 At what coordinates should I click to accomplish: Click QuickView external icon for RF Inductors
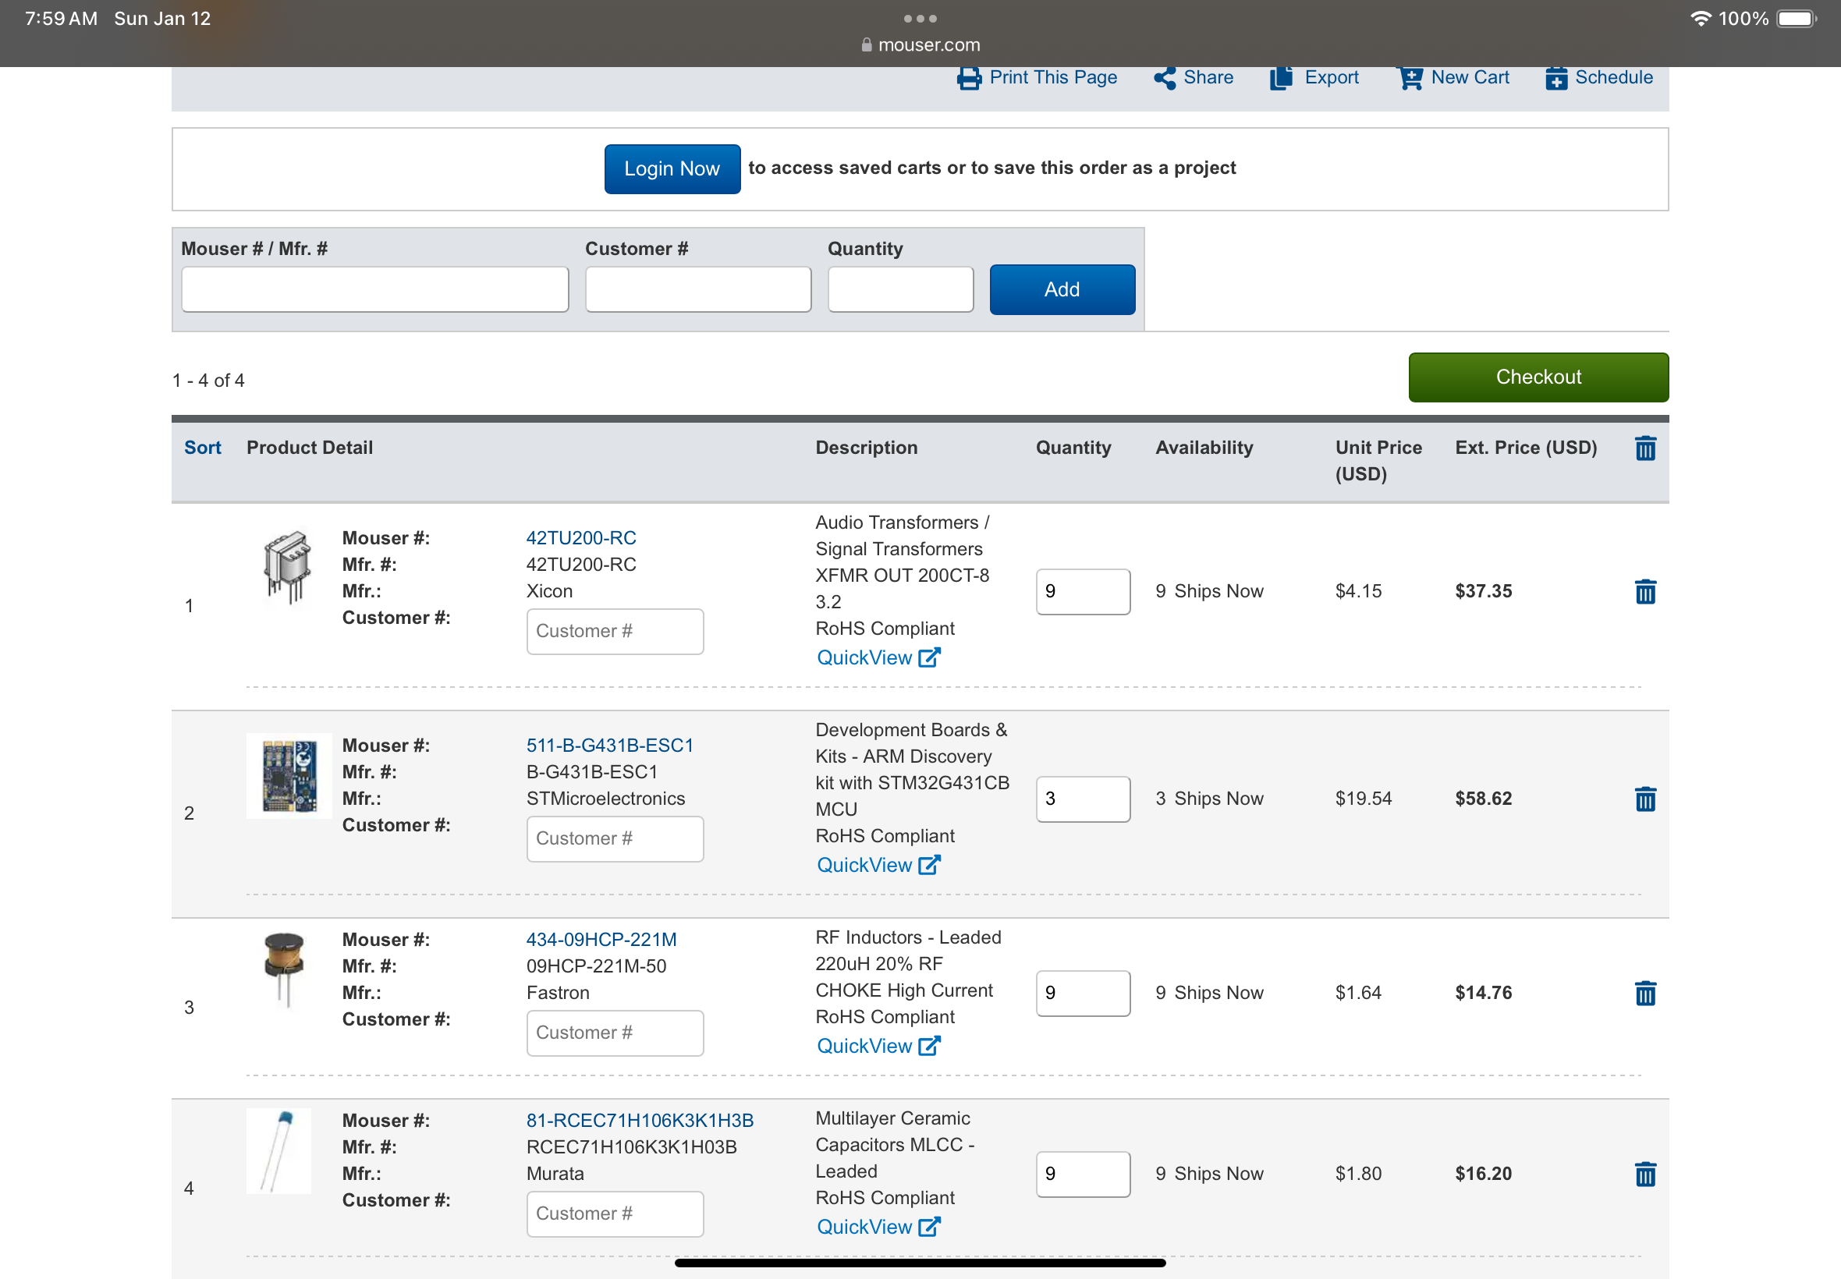930,1046
